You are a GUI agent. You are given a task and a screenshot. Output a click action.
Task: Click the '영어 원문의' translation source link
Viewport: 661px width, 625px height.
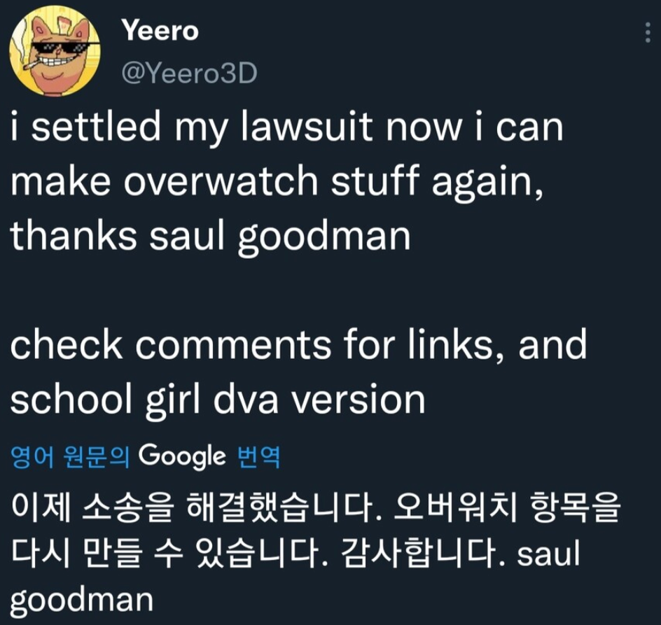pos(69,457)
